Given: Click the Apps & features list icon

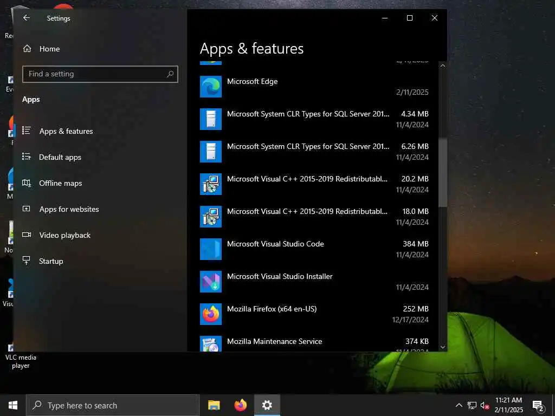Looking at the screenshot, I should click(27, 130).
